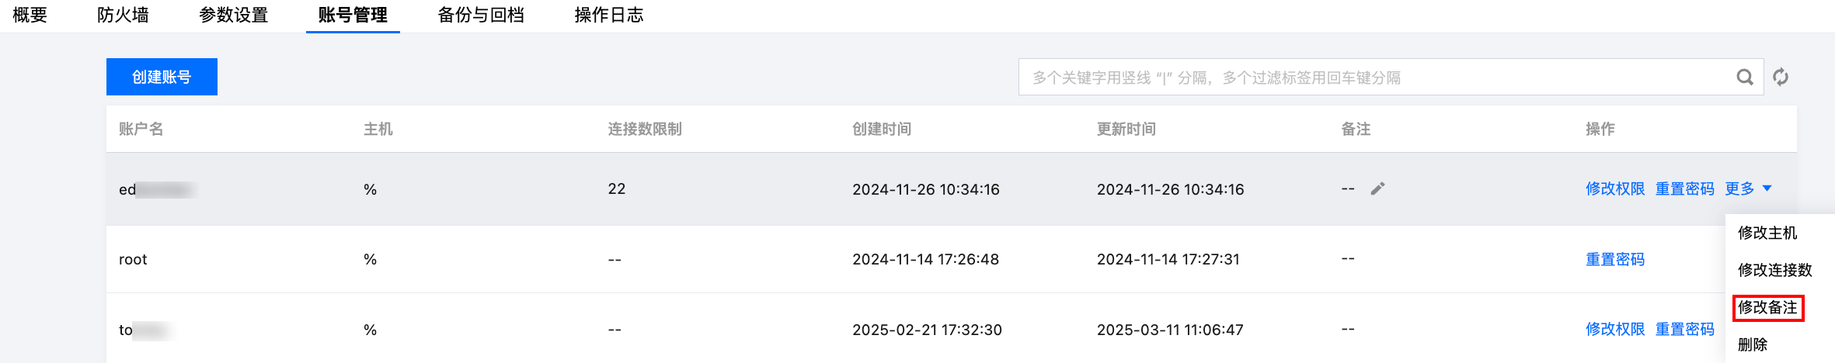Click the pencil icon to edit remark
This screenshot has width=1835, height=363.
coord(1377,188)
